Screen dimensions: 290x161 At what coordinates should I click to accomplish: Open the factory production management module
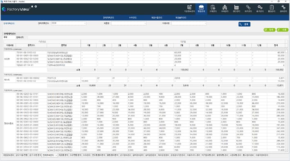236,9
